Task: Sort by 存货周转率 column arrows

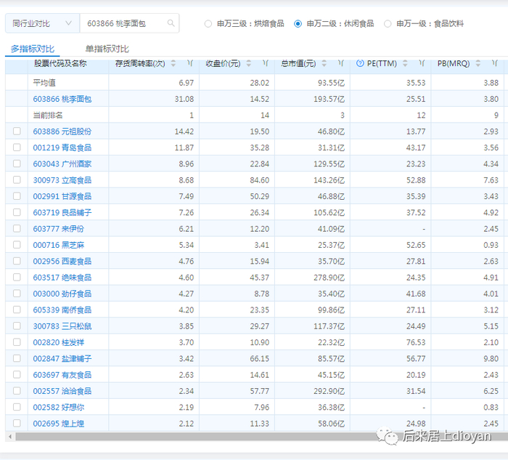Action: 173,63
